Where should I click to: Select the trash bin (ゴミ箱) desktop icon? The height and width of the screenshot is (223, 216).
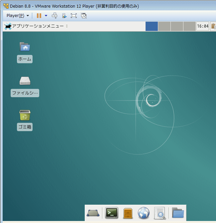pyautogui.click(x=25, y=115)
